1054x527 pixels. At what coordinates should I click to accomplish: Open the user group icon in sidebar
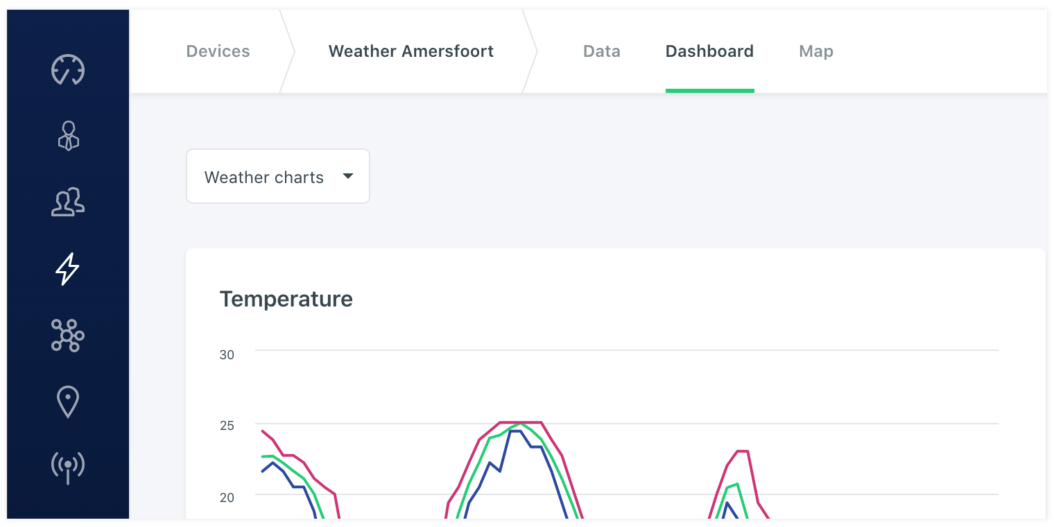[68, 202]
